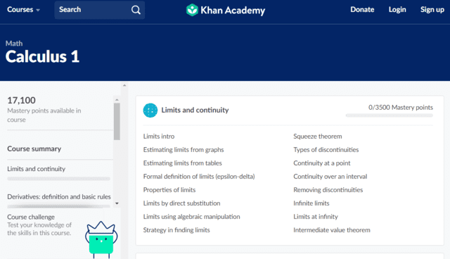Viewport: 450px width, 259px height.
Task: Click the Sign up link
Action: [x=432, y=9]
